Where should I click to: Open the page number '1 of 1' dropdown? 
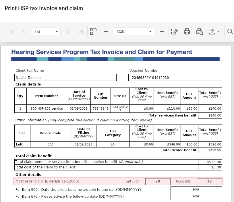tap(46, 32)
